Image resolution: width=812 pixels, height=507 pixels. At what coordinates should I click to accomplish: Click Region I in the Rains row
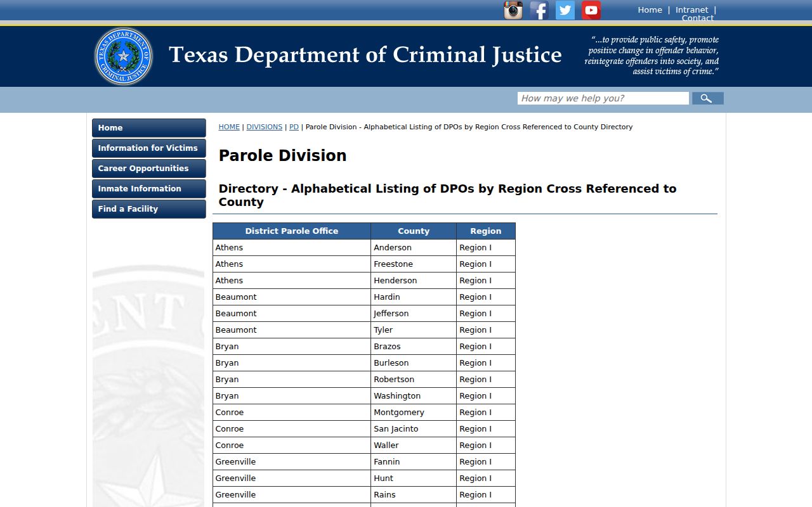[486, 495]
